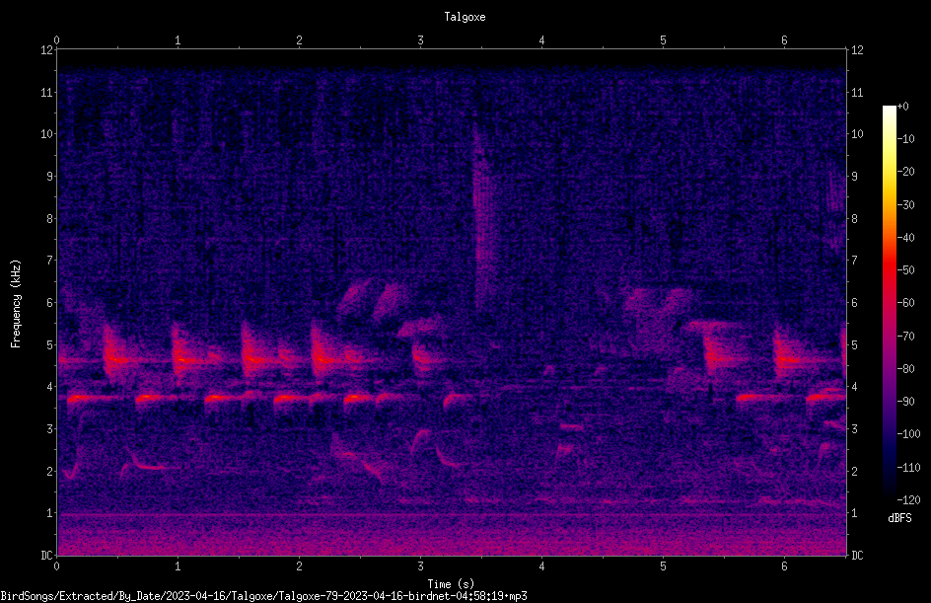Image resolution: width=931 pixels, height=603 pixels.
Task: Click the 2 second marker on the top time axis
Action: 299,39
